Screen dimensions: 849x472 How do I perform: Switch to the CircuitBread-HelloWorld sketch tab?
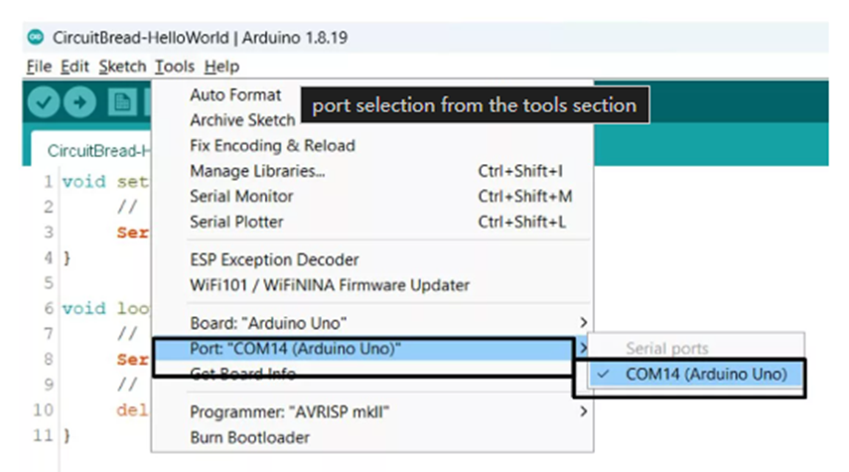point(92,150)
